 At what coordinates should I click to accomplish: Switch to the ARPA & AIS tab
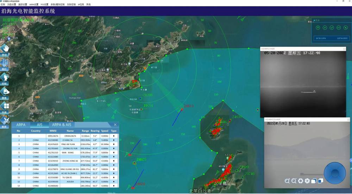pyautogui.click(x=62, y=125)
